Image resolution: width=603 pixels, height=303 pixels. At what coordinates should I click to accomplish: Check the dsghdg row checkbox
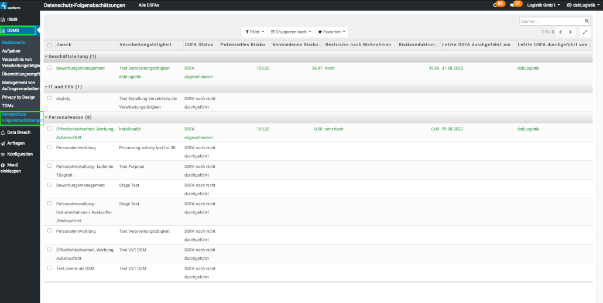50,98
